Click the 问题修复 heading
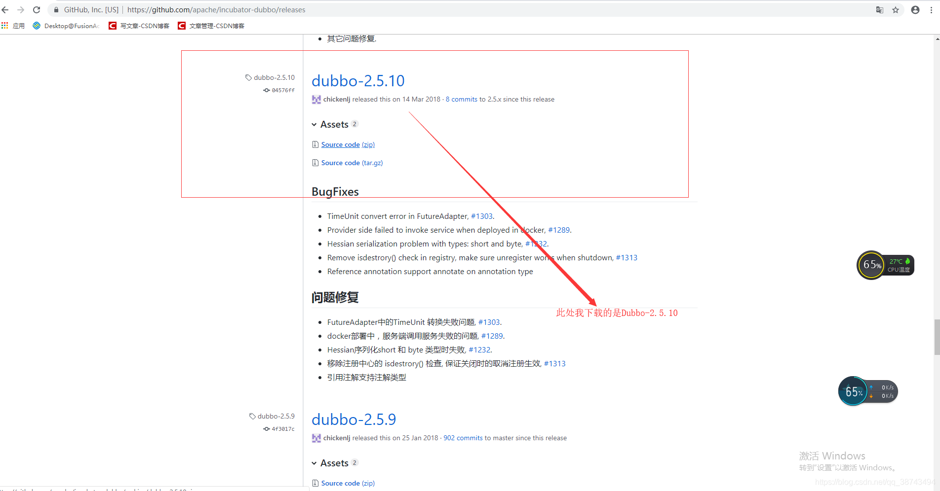 (x=335, y=297)
